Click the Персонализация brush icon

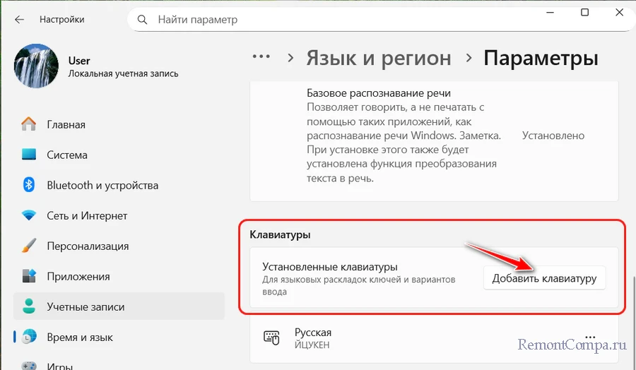[x=29, y=246]
